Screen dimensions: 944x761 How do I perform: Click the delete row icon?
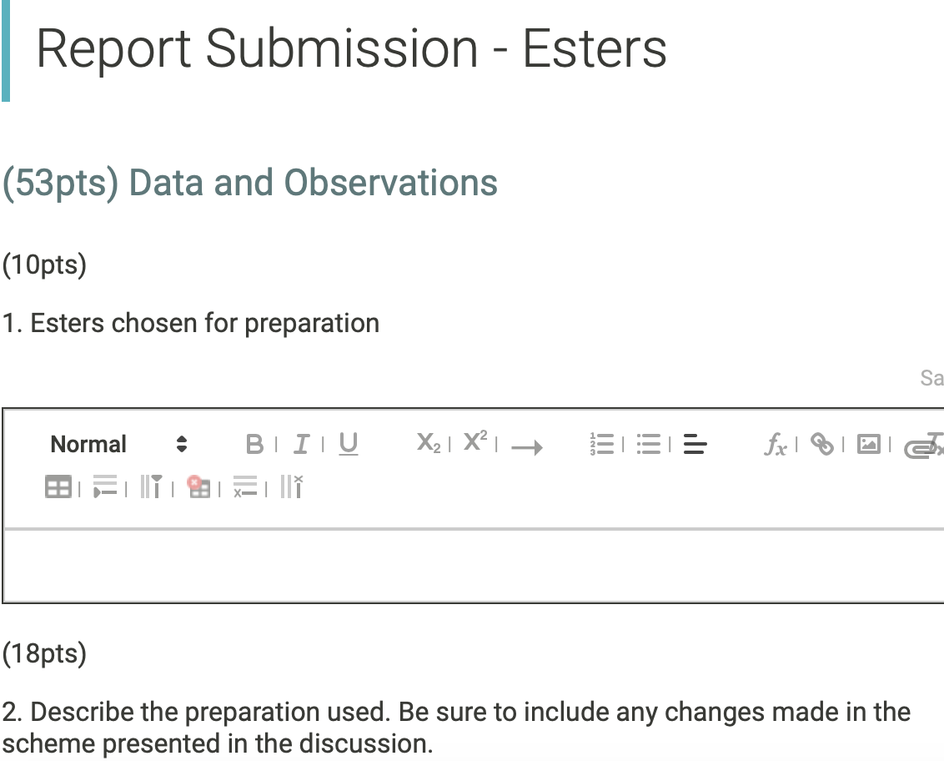pyautogui.click(x=247, y=486)
